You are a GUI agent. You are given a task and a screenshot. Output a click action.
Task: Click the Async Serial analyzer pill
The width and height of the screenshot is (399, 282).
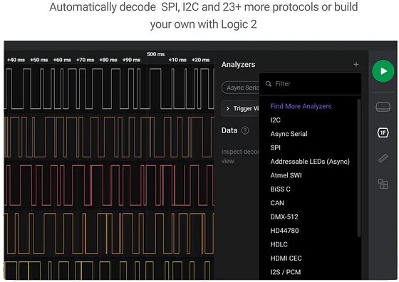[241, 88]
